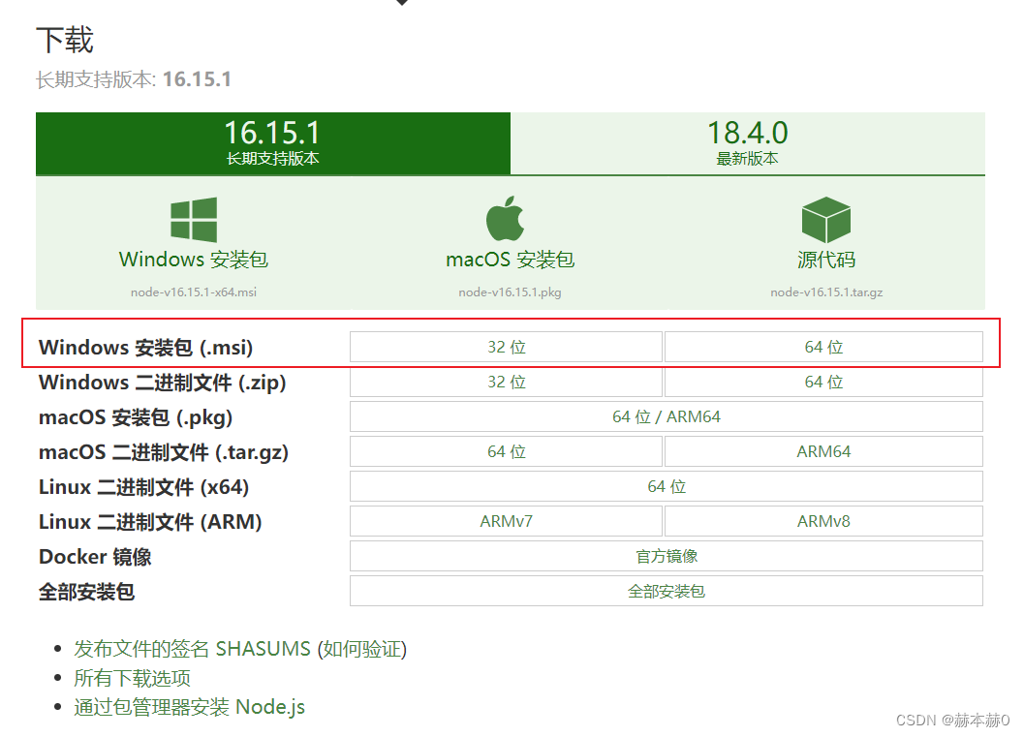Download the 32 位 Windows .msi installer

(x=506, y=347)
